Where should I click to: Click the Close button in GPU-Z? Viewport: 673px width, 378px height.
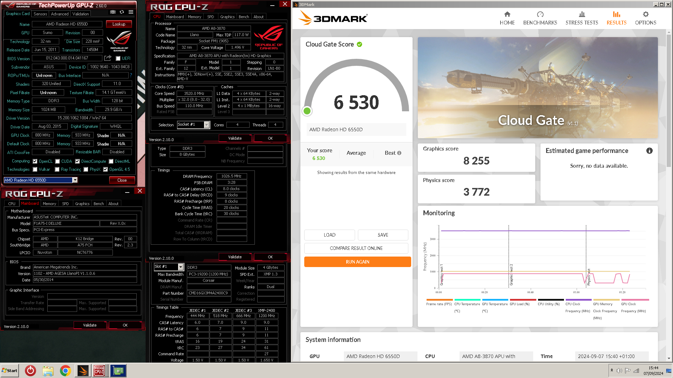tap(122, 180)
